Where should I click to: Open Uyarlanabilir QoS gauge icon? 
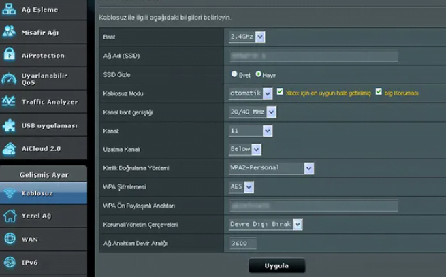10,78
